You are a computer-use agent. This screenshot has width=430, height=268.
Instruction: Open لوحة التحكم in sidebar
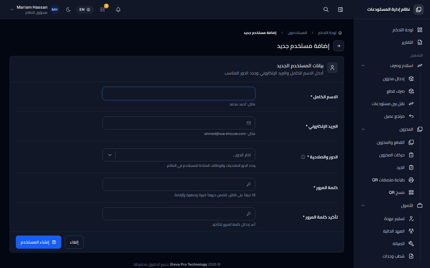coord(392,30)
